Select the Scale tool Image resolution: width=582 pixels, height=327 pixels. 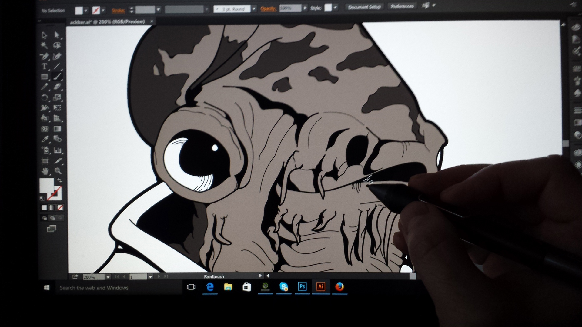pyautogui.click(x=57, y=97)
